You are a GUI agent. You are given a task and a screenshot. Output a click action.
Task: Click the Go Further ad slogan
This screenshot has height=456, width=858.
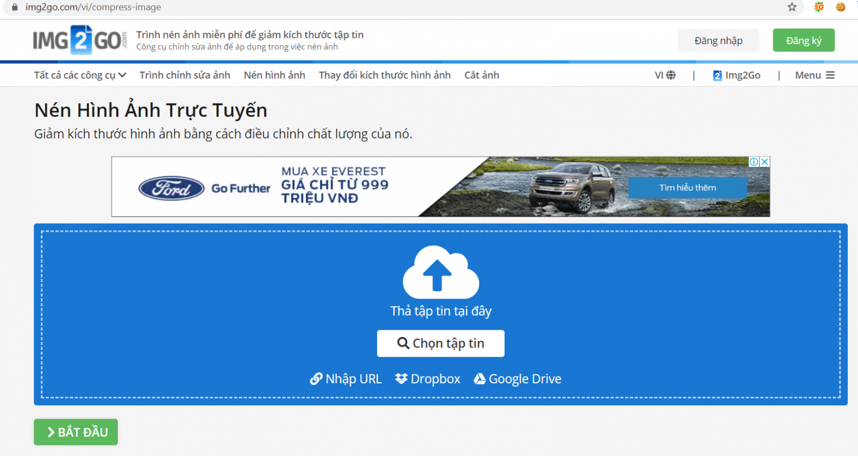(241, 188)
